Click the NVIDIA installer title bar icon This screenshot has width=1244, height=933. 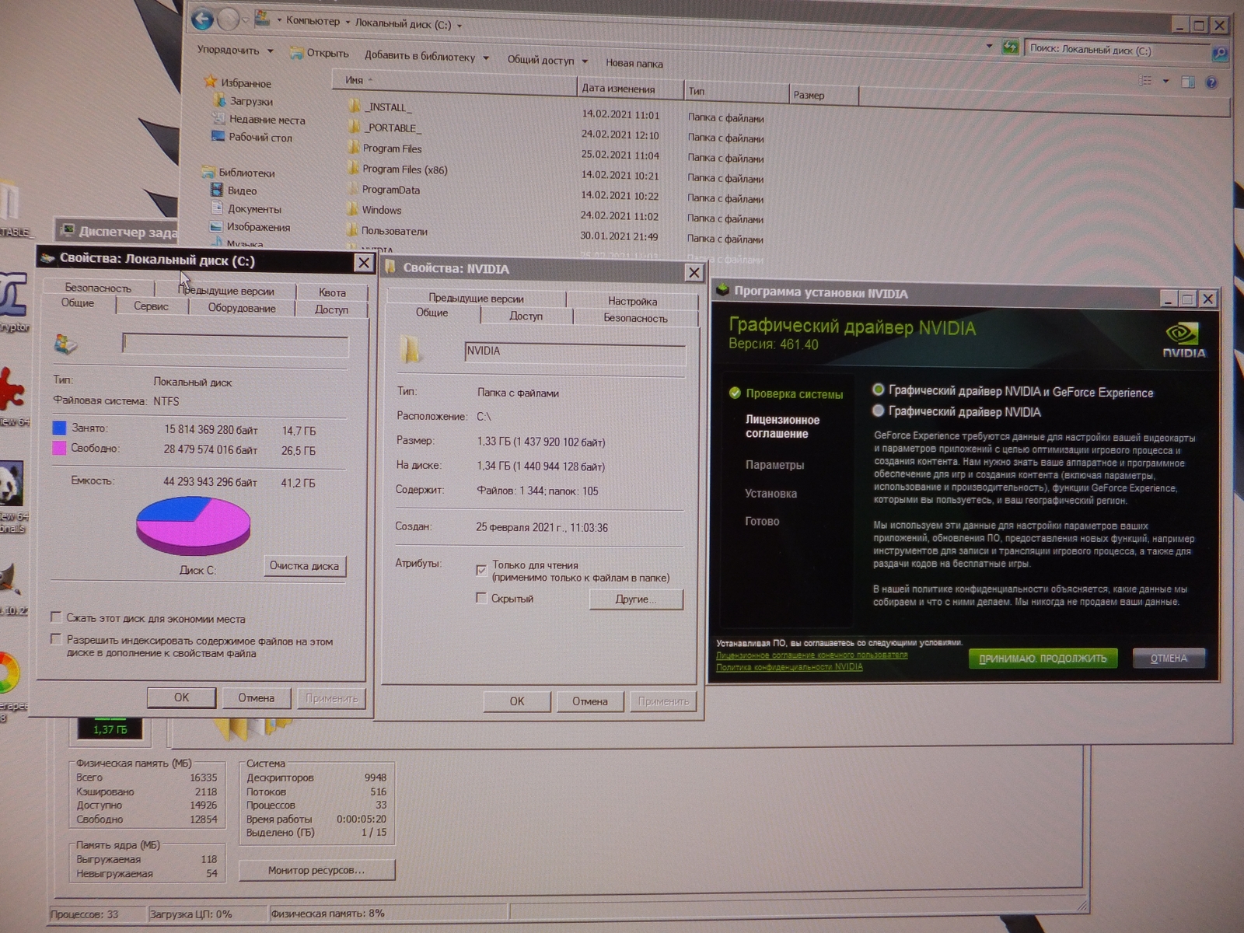tap(723, 291)
